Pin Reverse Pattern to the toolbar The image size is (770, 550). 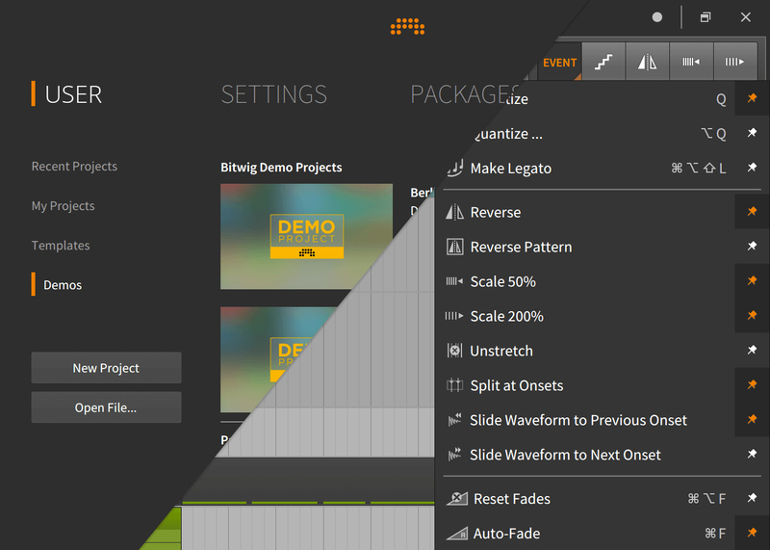click(x=752, y=247)
